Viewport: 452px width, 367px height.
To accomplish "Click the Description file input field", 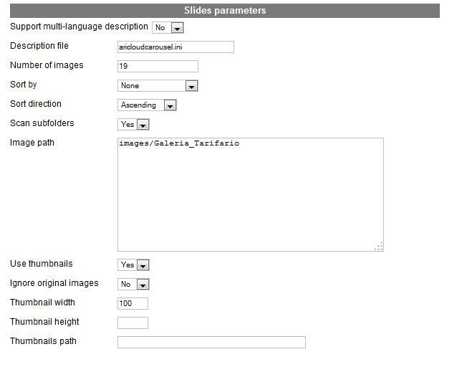I will [175, 47].
